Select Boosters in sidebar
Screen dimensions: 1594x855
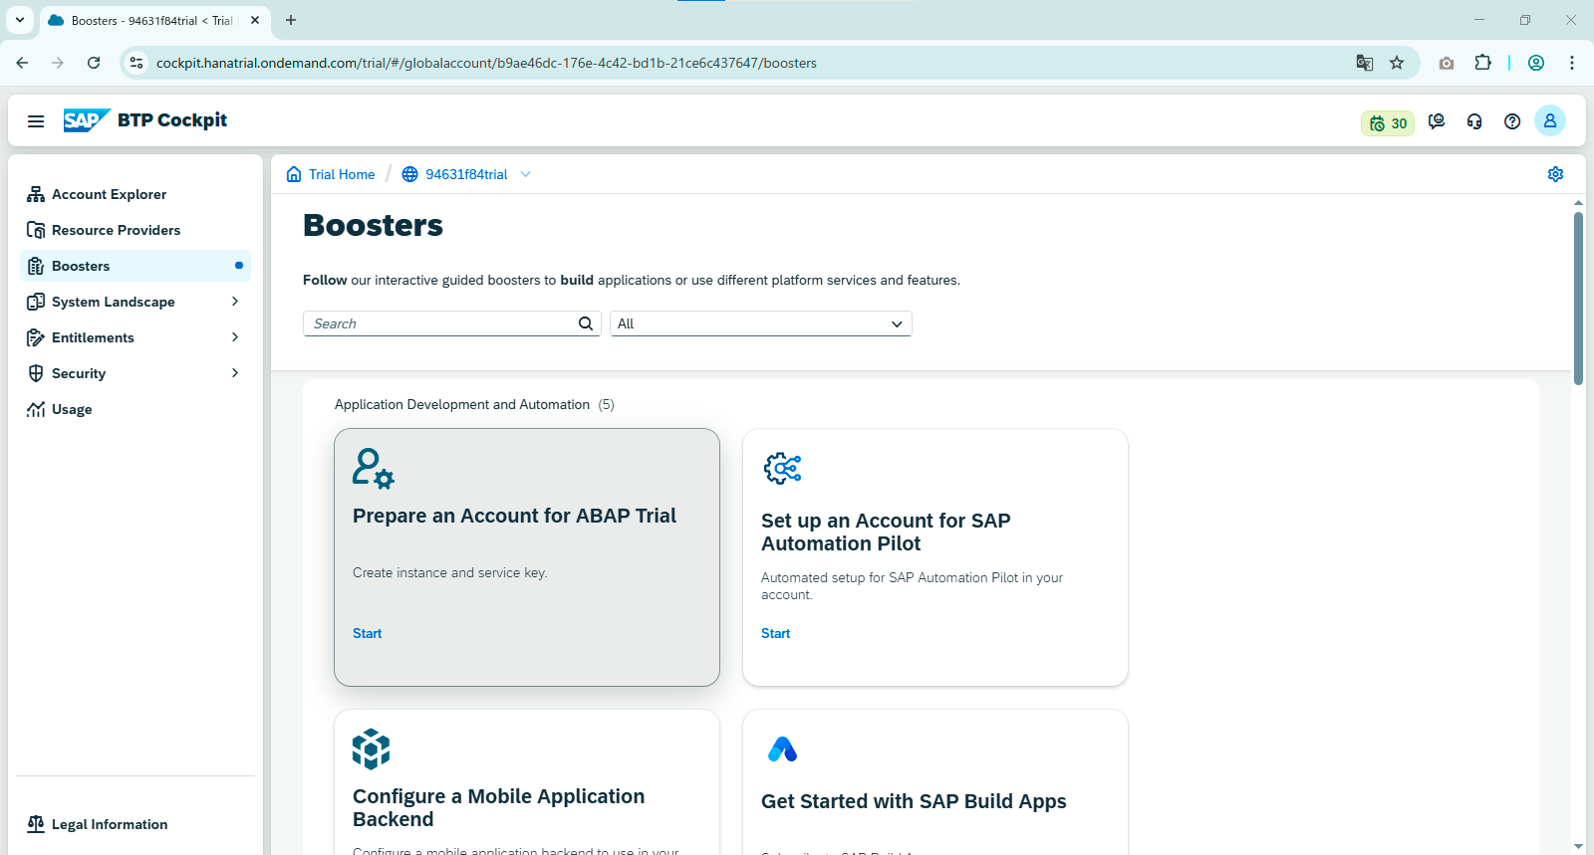(x=134, y=266)
